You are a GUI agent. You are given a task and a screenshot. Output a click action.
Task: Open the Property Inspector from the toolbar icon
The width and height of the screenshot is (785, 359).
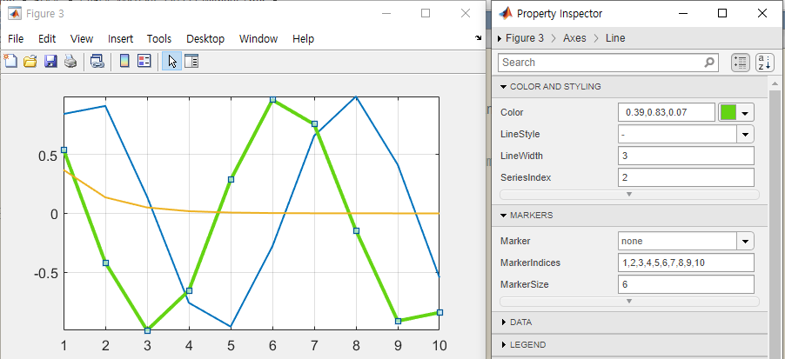tap(191, 62)
